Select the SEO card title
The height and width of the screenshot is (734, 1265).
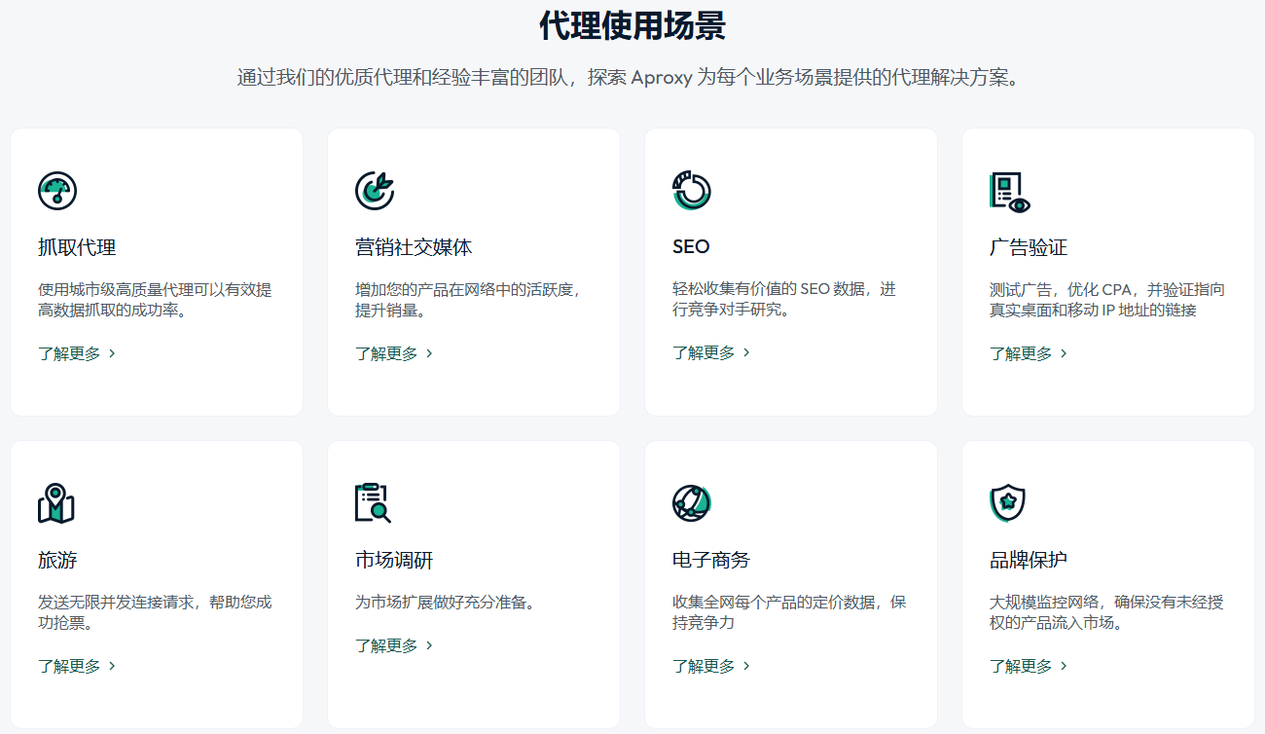(x=691, y=247)
